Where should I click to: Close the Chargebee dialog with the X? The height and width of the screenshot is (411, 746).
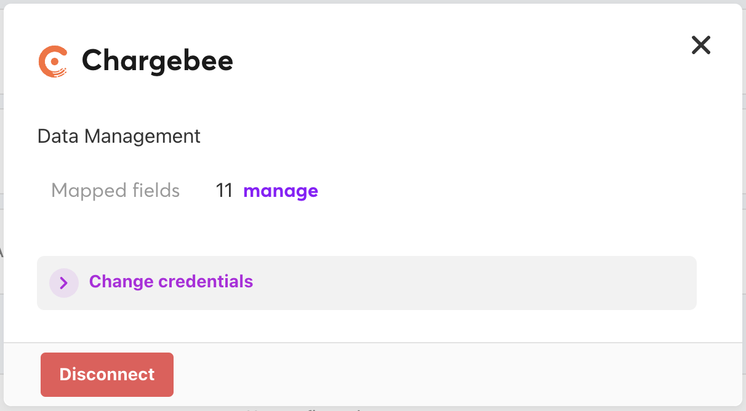(700, 45)
